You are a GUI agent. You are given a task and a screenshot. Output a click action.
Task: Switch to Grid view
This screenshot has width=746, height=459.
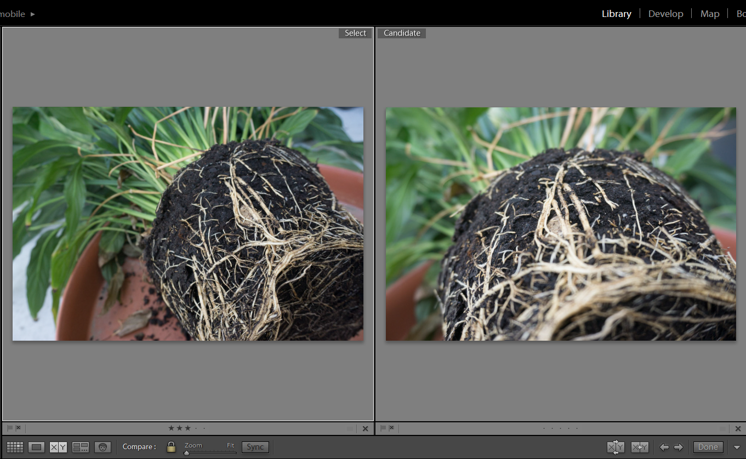(x=15, y=447)
